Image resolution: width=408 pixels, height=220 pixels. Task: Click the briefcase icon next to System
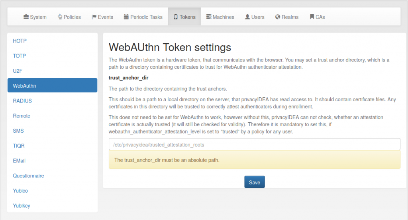click(26, 17)
